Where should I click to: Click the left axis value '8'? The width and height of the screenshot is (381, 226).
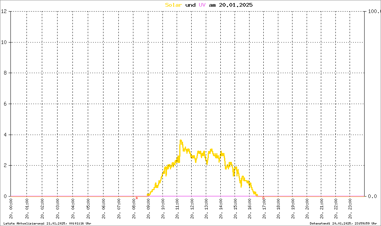click(5, 73)
